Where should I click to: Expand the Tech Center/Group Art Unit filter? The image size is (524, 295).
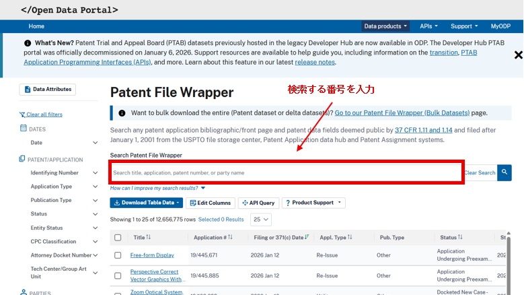(x=95, y=273)
